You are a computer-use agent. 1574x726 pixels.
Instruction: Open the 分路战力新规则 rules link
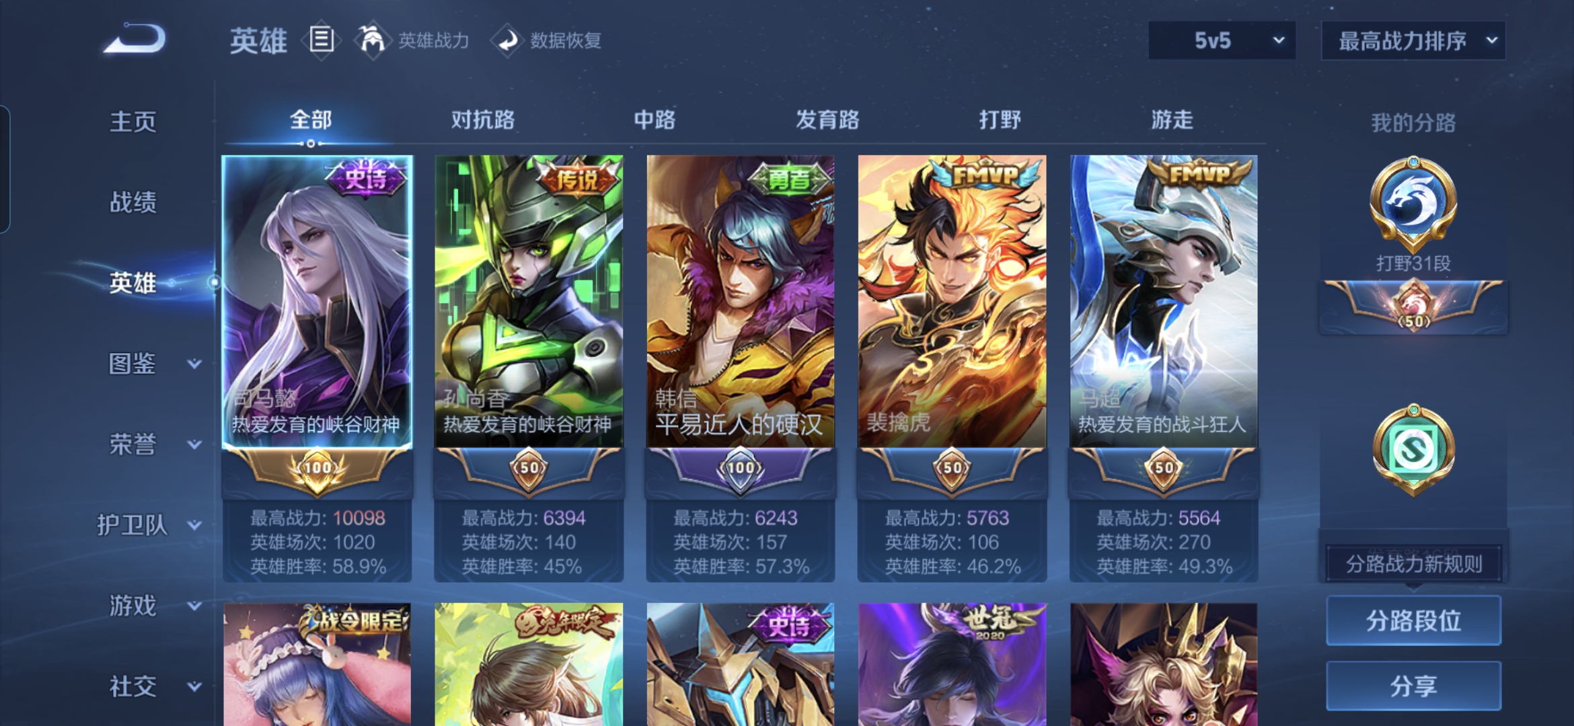(1413, 564)
